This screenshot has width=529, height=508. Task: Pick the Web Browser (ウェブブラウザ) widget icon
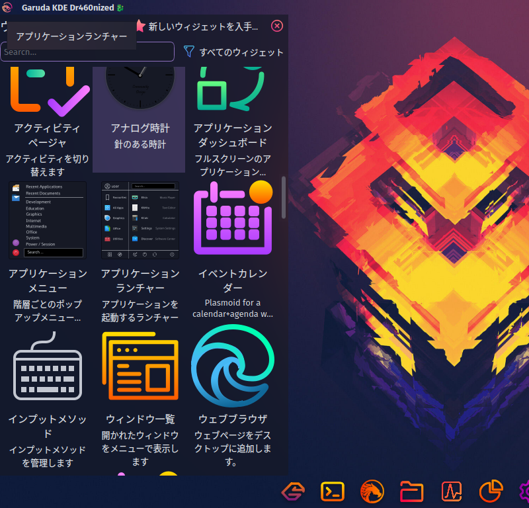click(x=233, y=366)
